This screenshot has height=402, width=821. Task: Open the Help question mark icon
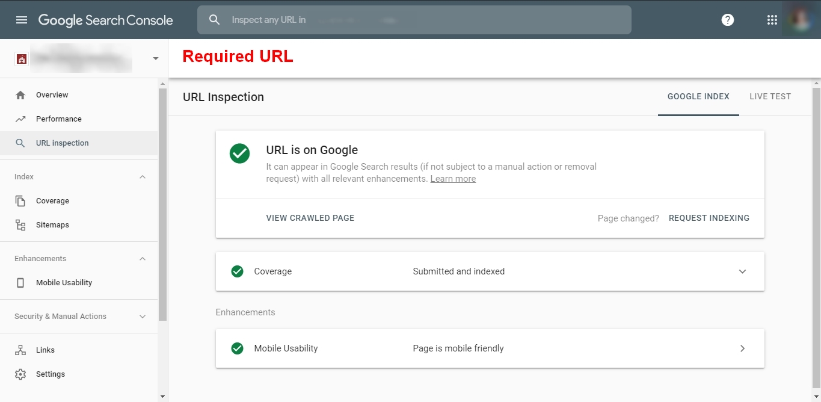click(728, 20)
